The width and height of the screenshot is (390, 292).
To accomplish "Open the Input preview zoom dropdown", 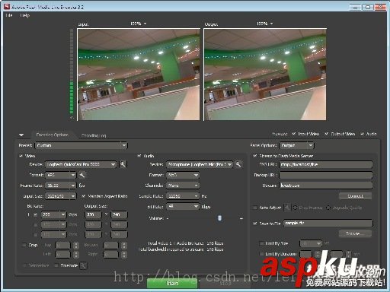I will point(139,24).
